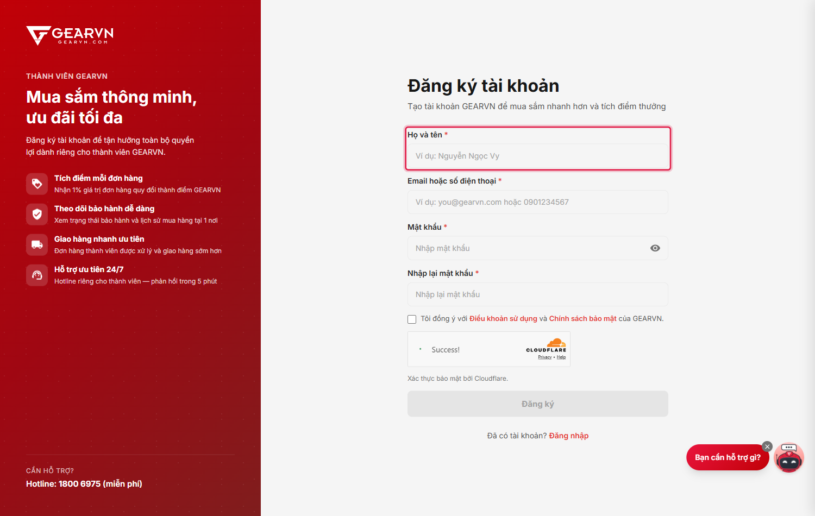Open the chatbot robot avatar
This screenshot has height=516, width=815.
pos(789,458)
